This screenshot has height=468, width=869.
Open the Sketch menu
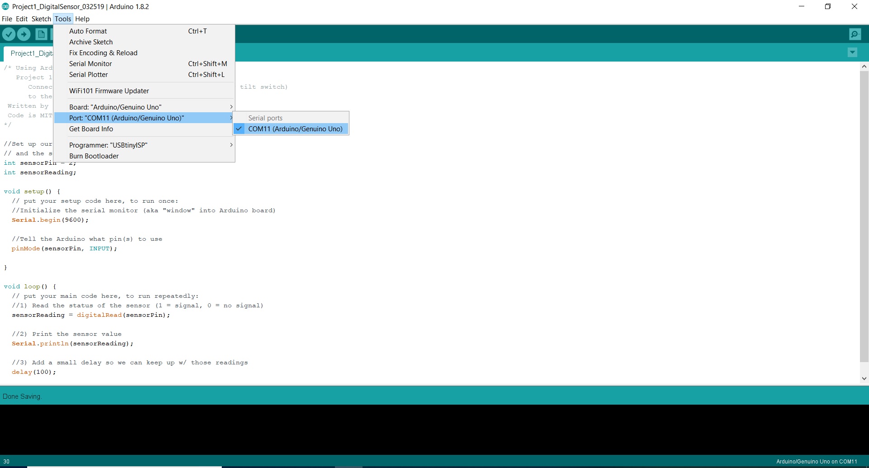tap(41, 19)
